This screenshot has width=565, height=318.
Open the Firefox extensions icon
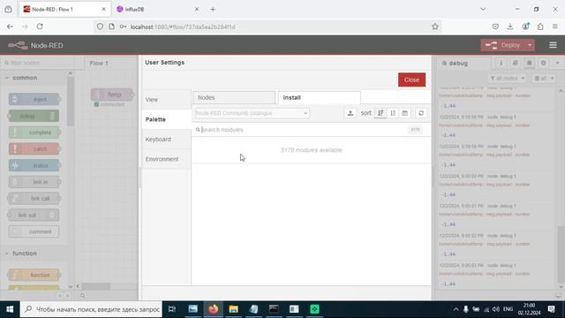[540, 26]
